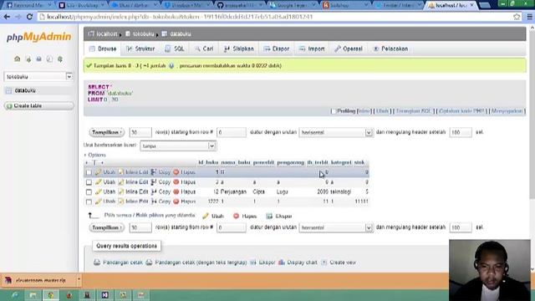Click pencil Ubah icon for Perjuangan row
Screen dimensions: 535x301
pos(99,191)
